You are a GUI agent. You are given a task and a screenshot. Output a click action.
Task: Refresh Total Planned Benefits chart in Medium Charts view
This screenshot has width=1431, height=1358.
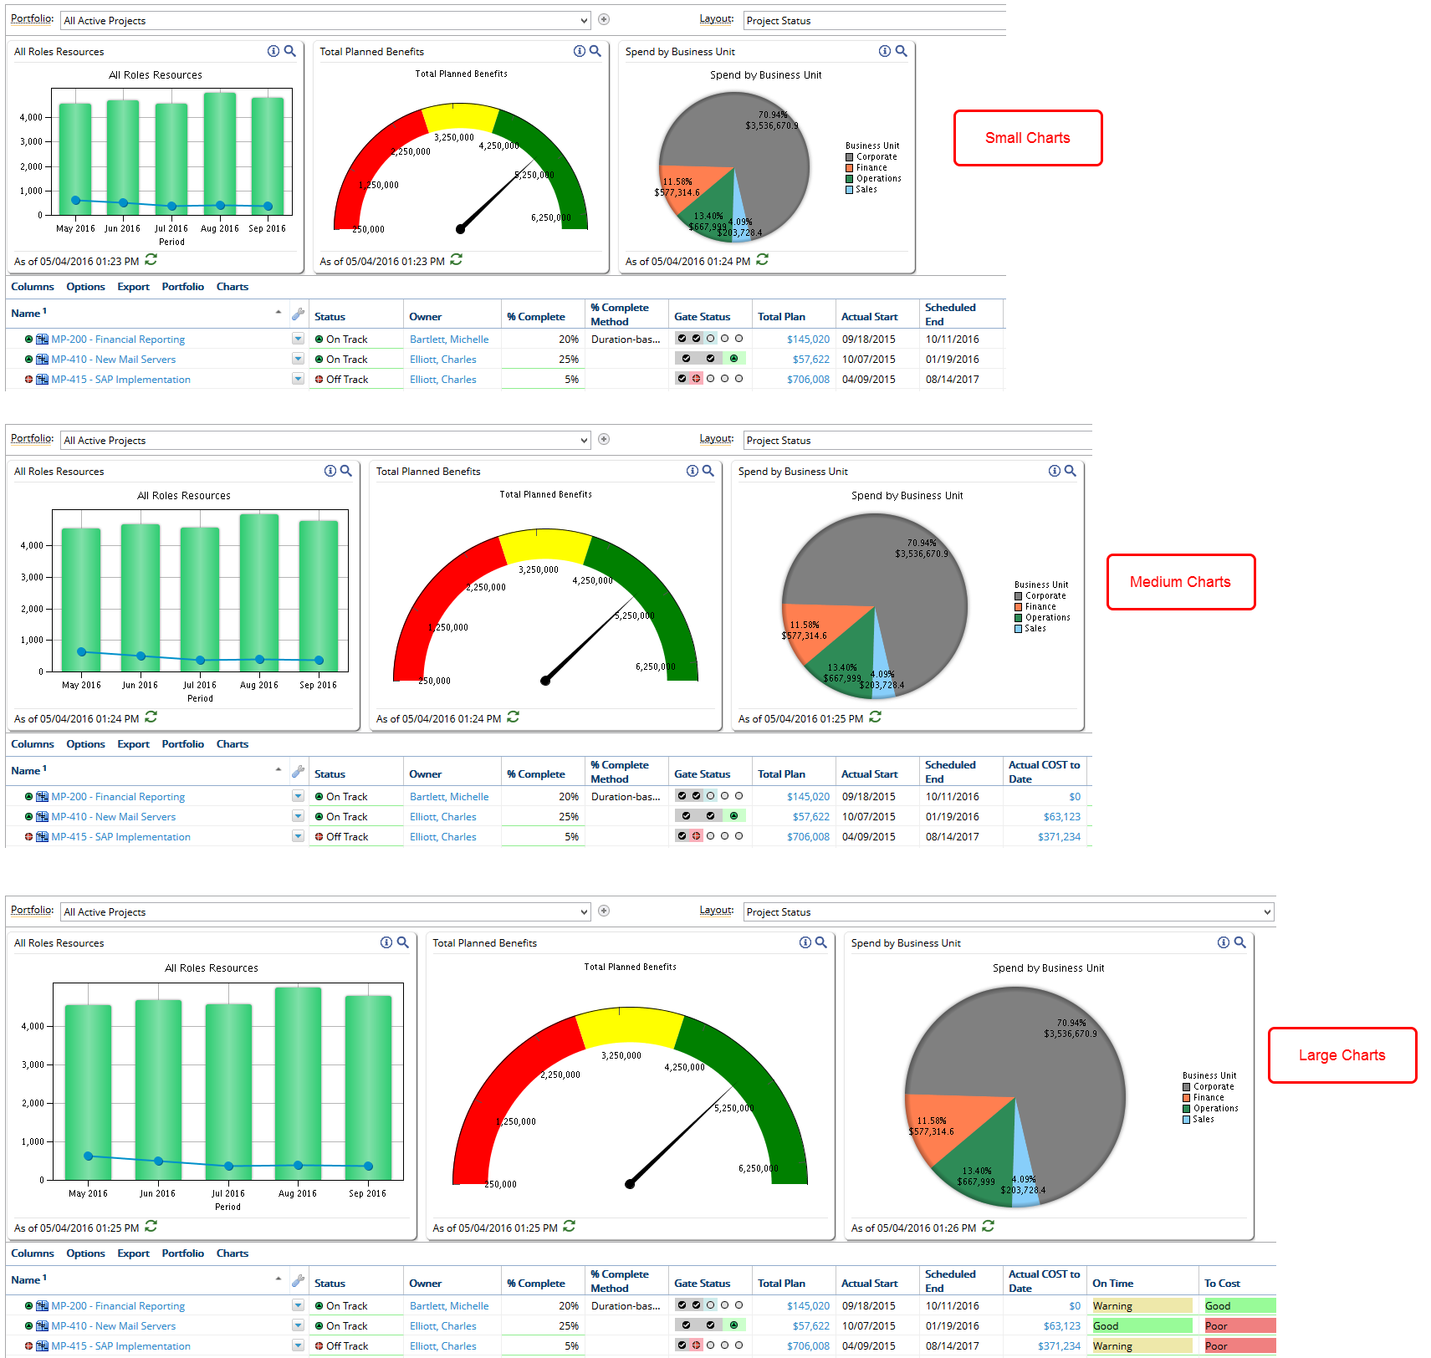tap(514, 717)
